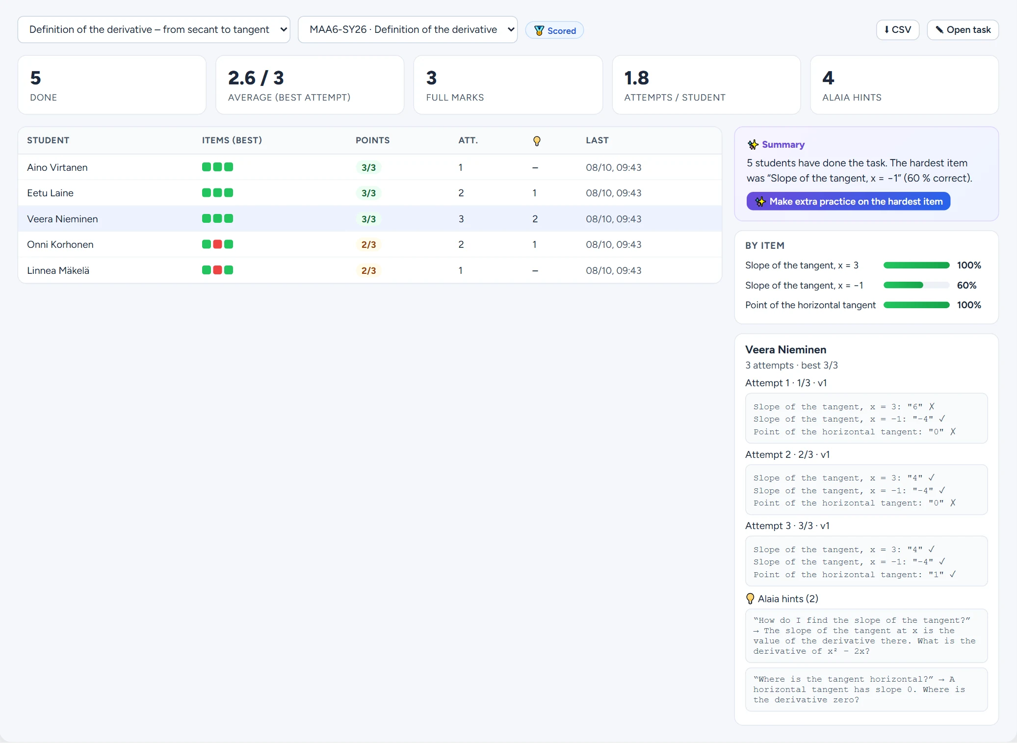
Task: Click the hint "How do I find the slope"
Action: (866, 636)
